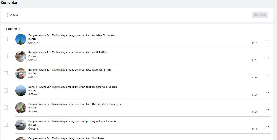Open three-dot menu for Hendra Apex Jupiez comment
277x140 pixels.
coord(267,92)
